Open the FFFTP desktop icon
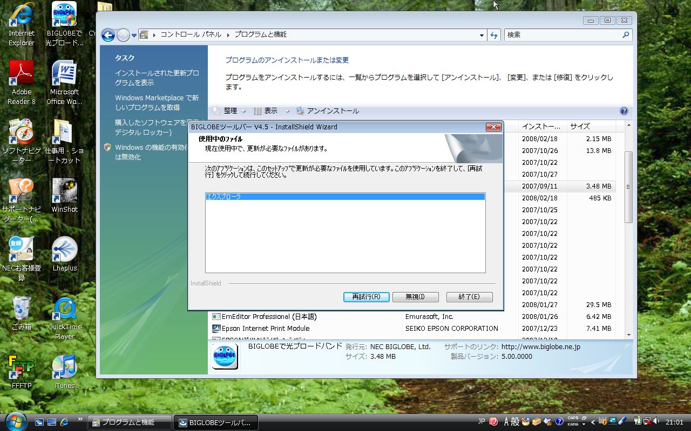Image resolution: width=691 pixels, height=431 pixels. coord(22,371)
